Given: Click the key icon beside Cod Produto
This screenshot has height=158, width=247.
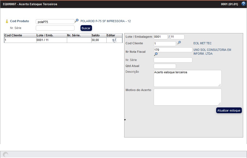Looking at the screenshot, I should point(7,21).
